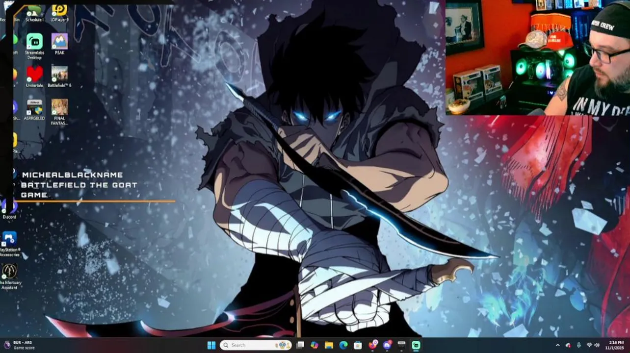Open File Explorer from the taskbar
The height and width of the screenshot is (353, 630).
pyautogui.click(x=329, y=345)
